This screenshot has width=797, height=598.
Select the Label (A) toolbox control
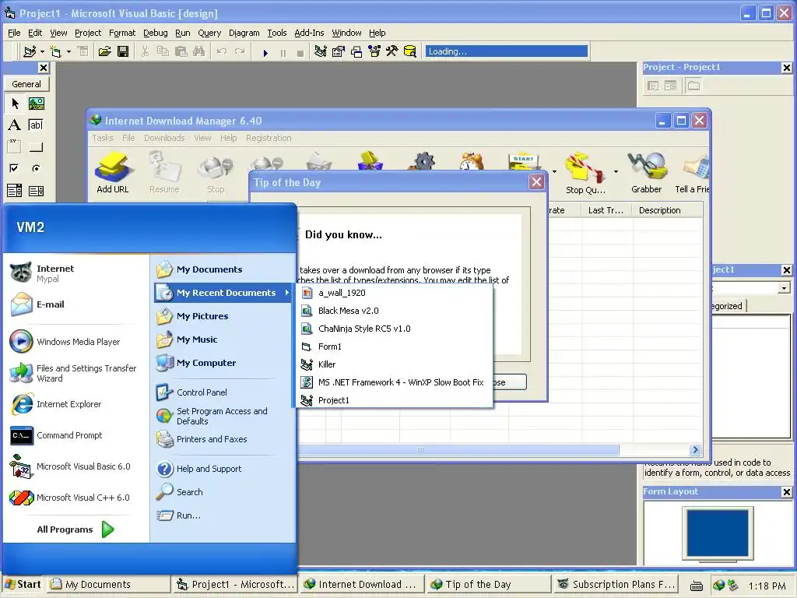tap(14, 125)
